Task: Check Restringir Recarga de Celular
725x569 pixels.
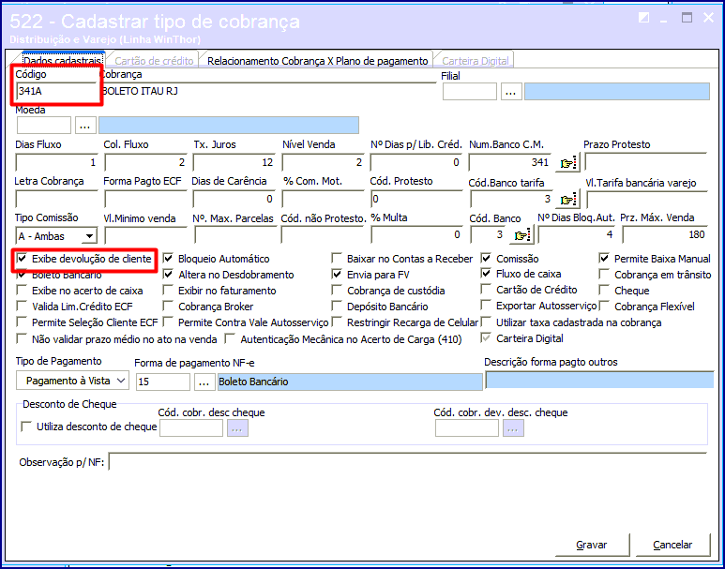Action: (337, 322)
